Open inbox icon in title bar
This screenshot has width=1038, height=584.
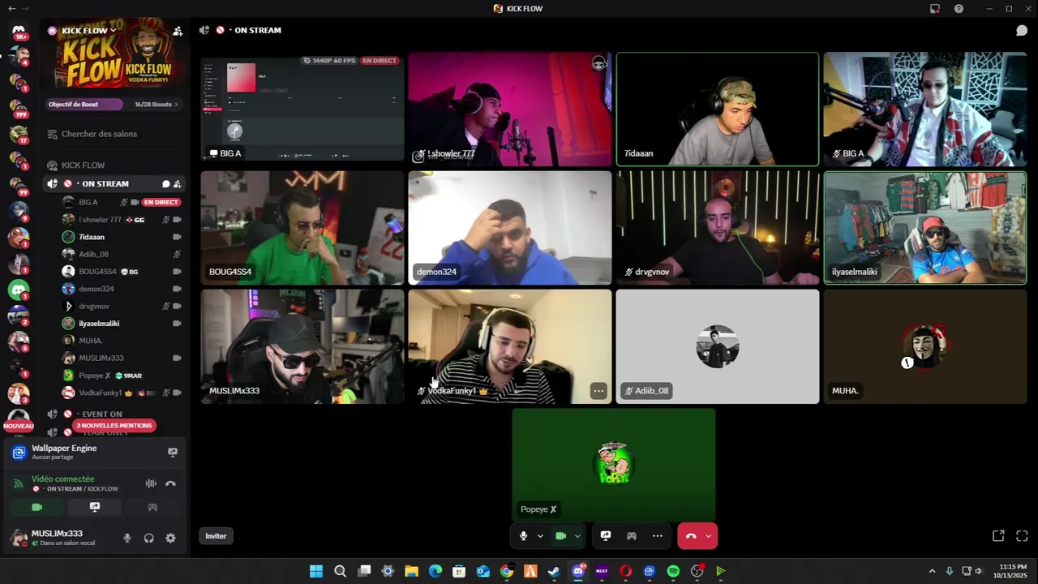pos(935,8)
